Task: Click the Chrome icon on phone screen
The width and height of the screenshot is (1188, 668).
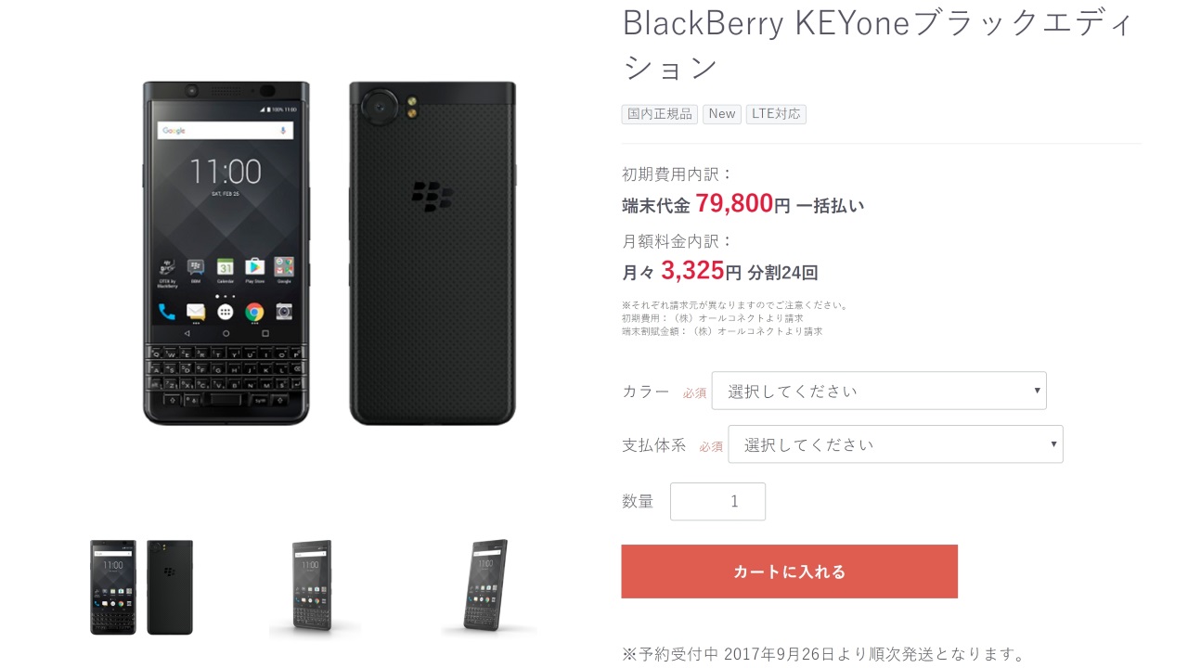Action: click(254, 312)
